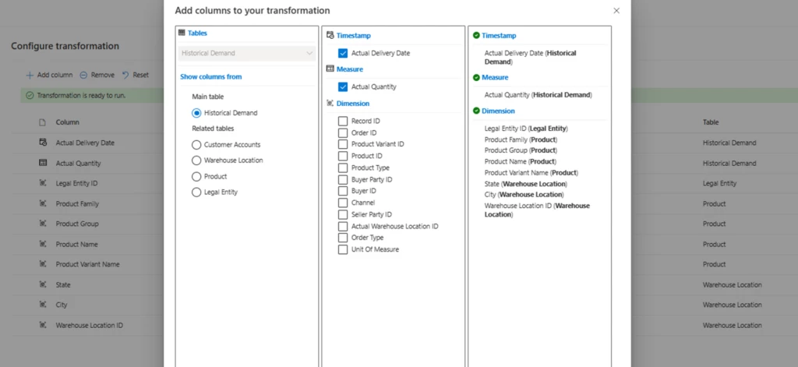
Task: Click dimension icon of City row
Action: (43, 305)
